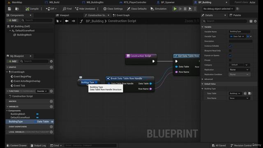This screenshot has width=263, height=148.
Task: Add a new variable
Action: pos(51,106)
